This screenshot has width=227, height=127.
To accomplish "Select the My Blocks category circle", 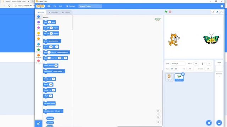I will click(x=39, y=61).
